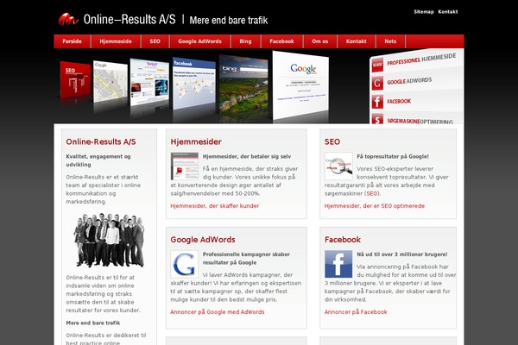Click "Kvalitet, engagement og udvikling" text
Screen dimensions: 518x345
(x=98, y=160)
